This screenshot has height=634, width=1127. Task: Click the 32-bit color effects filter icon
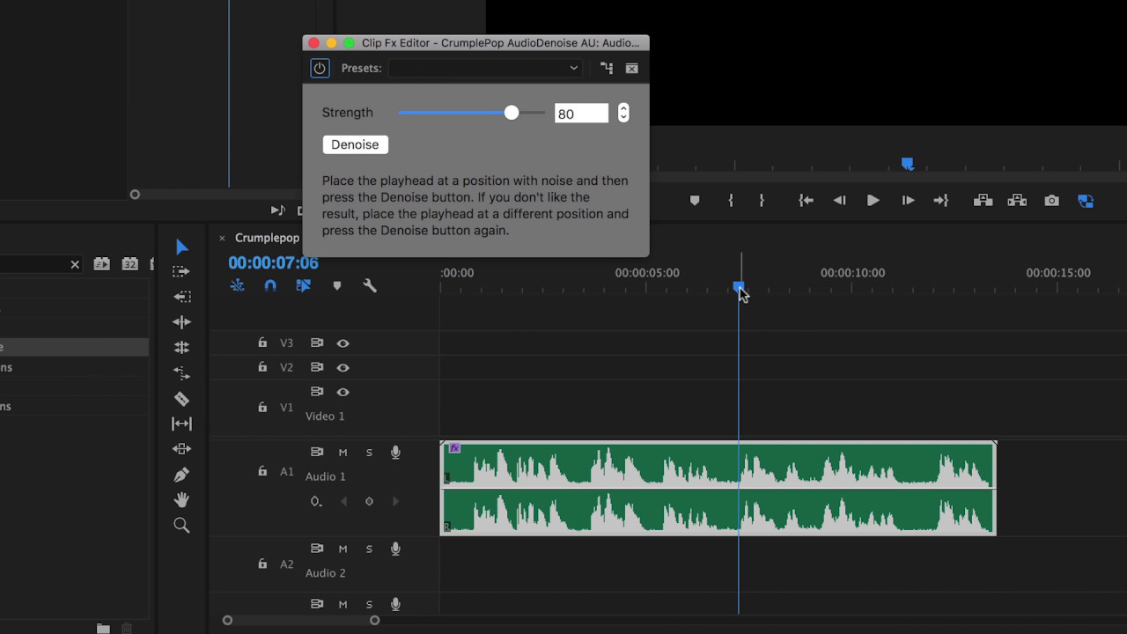(129, 263)
